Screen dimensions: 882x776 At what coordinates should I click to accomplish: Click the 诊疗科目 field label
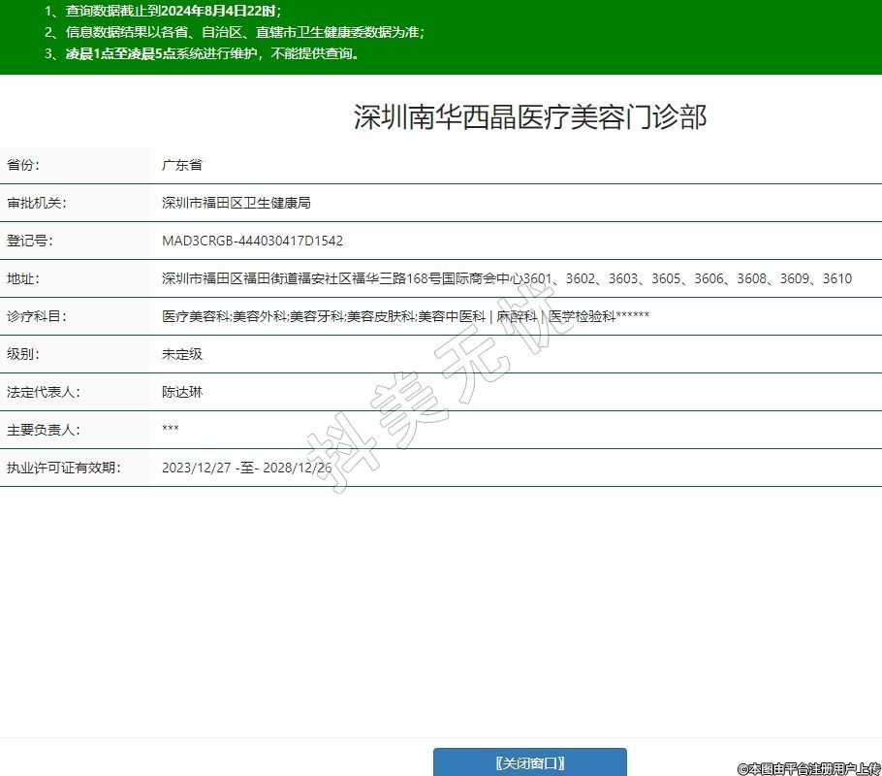pyautogui.click(x=36, y=316)
